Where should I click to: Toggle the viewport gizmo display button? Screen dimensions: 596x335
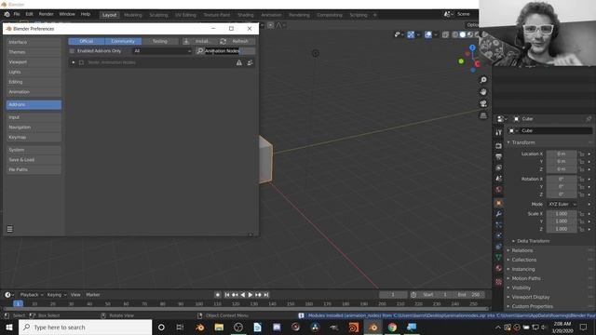[x=411, y=34]
